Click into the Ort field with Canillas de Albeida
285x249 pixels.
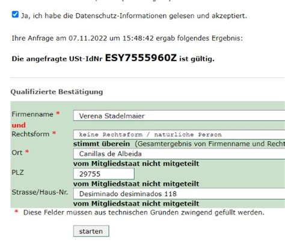tap(179, 154)
